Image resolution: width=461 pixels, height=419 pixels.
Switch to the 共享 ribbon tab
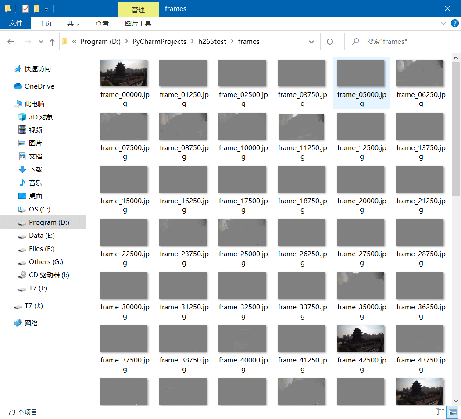pos(74,24)
